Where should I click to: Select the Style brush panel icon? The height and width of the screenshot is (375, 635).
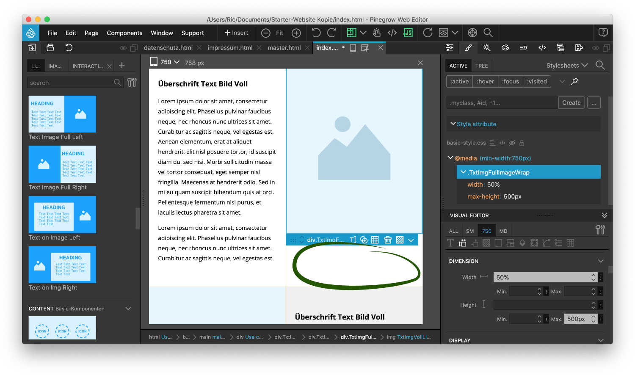[x=468, y=48]
